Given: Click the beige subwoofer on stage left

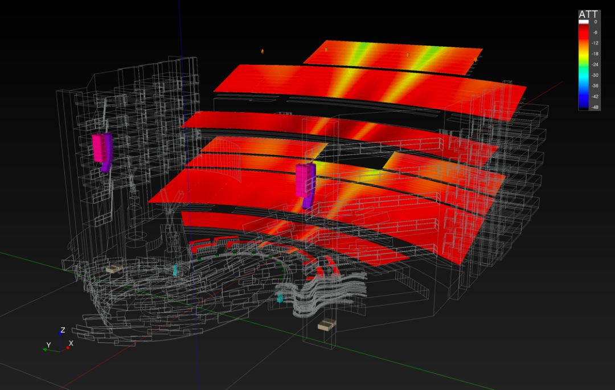Looking at the screenshot, I should pos(114,268).
